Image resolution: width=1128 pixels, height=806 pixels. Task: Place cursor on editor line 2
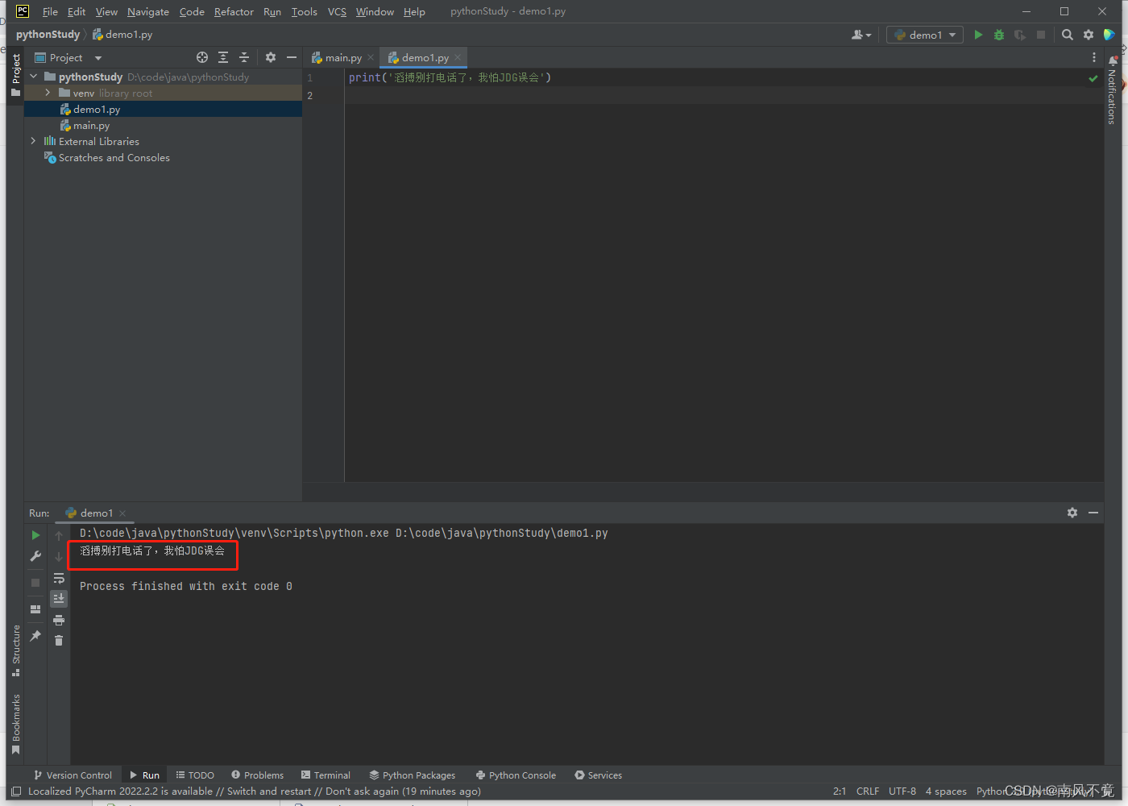(x=723, y=95)
